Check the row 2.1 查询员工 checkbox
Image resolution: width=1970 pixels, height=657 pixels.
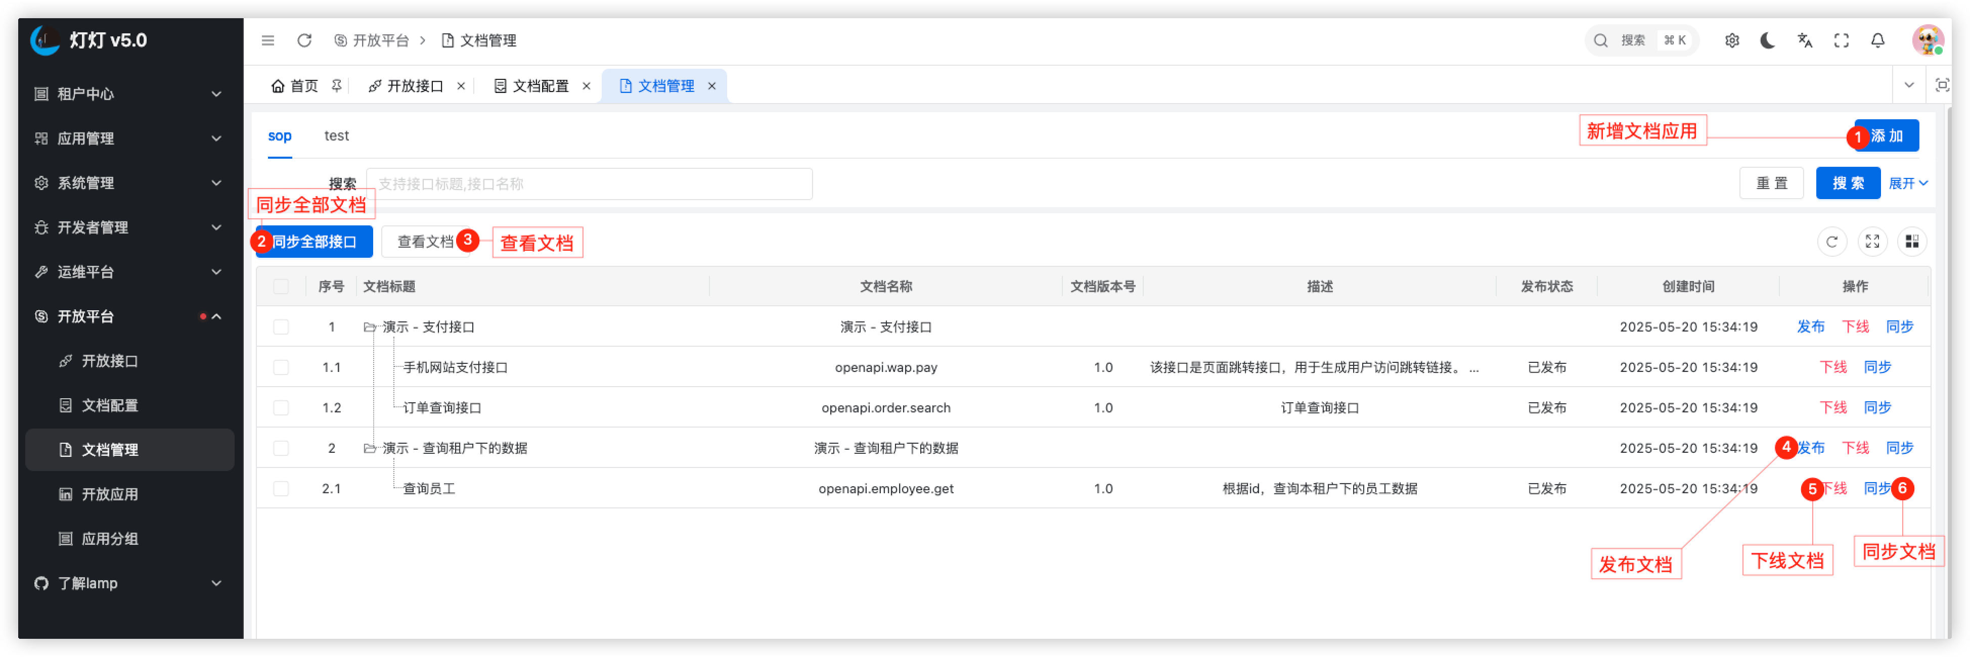[281, 489]
